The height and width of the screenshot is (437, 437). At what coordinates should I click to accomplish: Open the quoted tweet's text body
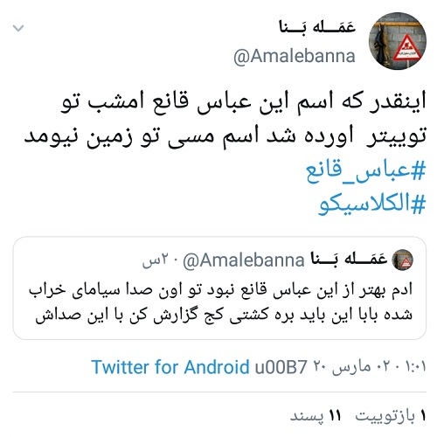click(220, 302)
